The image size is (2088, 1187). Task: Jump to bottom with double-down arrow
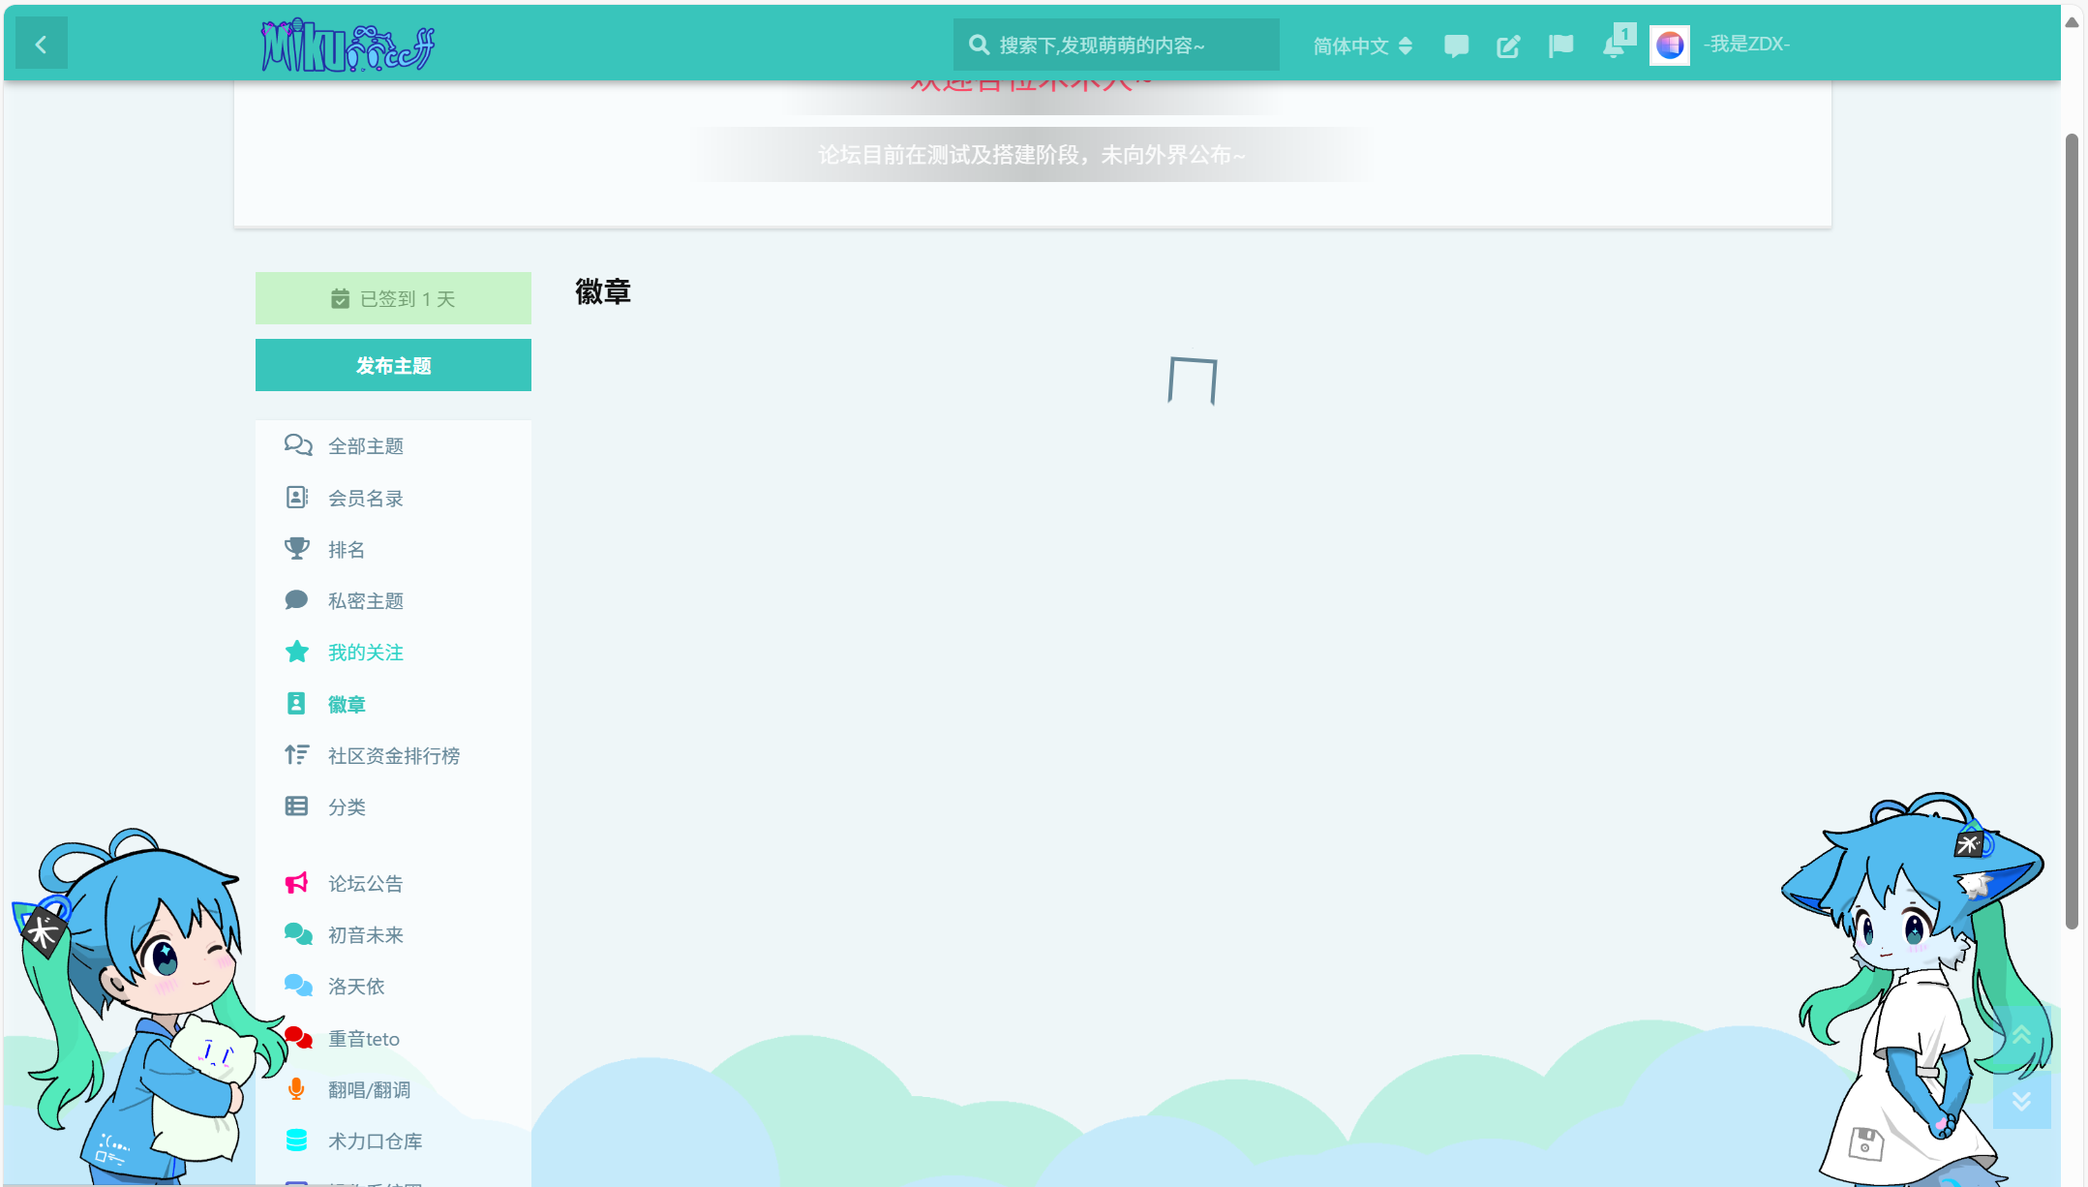click(x=2021, y=1101)
